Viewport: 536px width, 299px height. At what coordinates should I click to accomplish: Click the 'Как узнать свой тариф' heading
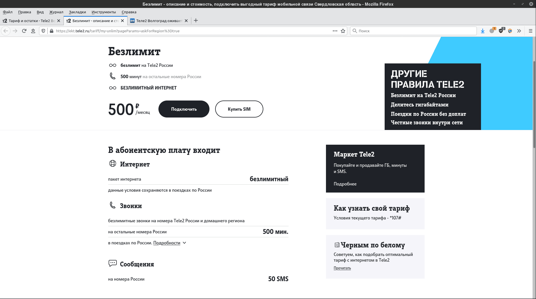[x=372, y=208]
